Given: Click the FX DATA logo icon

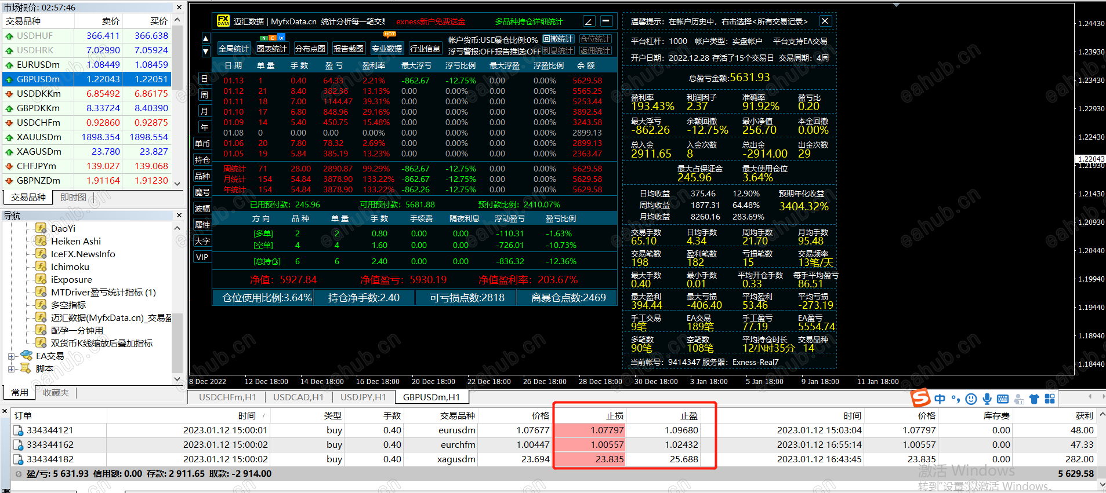Looking at the screenshot, I should click(x=223, y=21).
